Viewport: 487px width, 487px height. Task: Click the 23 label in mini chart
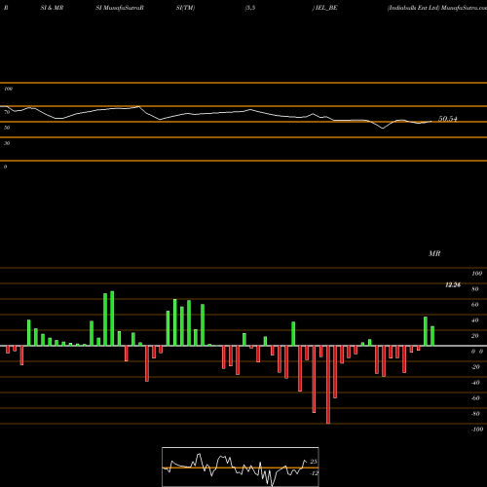click(314, 462)
